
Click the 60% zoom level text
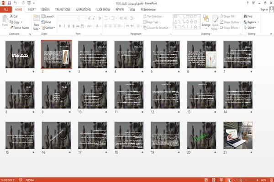point(263,180)
